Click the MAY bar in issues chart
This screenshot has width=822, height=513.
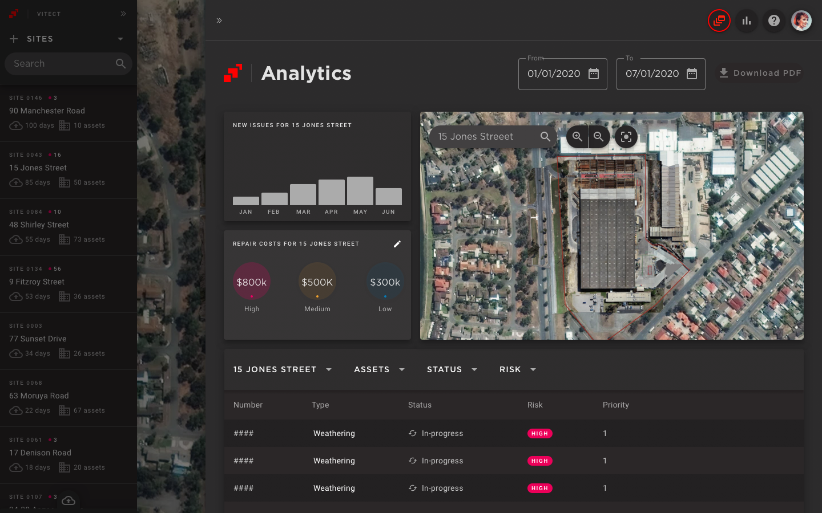(360, 191)
